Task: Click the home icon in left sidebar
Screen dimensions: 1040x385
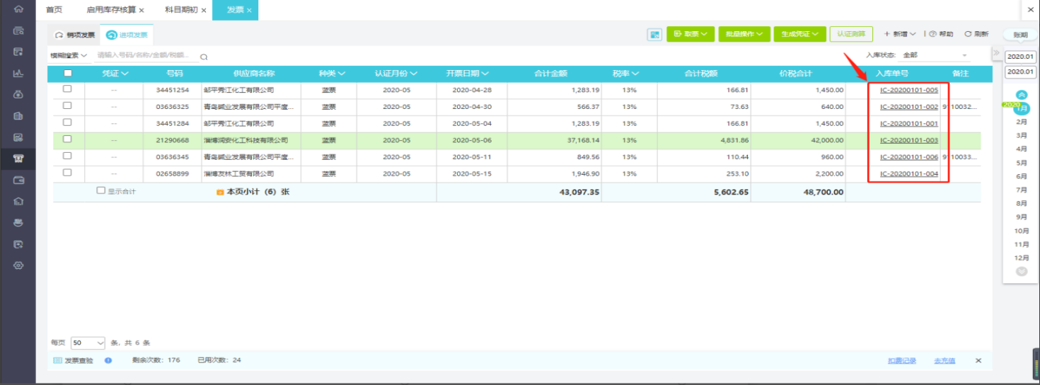Action: (x=18, y=9)
